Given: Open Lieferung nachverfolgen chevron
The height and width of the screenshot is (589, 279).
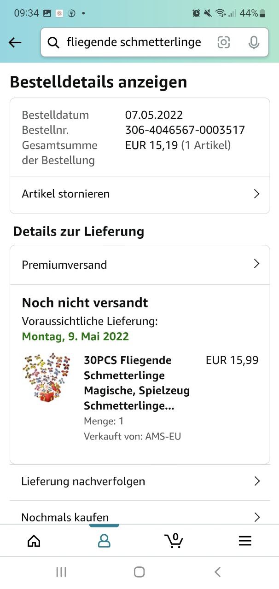Looking at the screenshot, I should (x=257, y=481).
